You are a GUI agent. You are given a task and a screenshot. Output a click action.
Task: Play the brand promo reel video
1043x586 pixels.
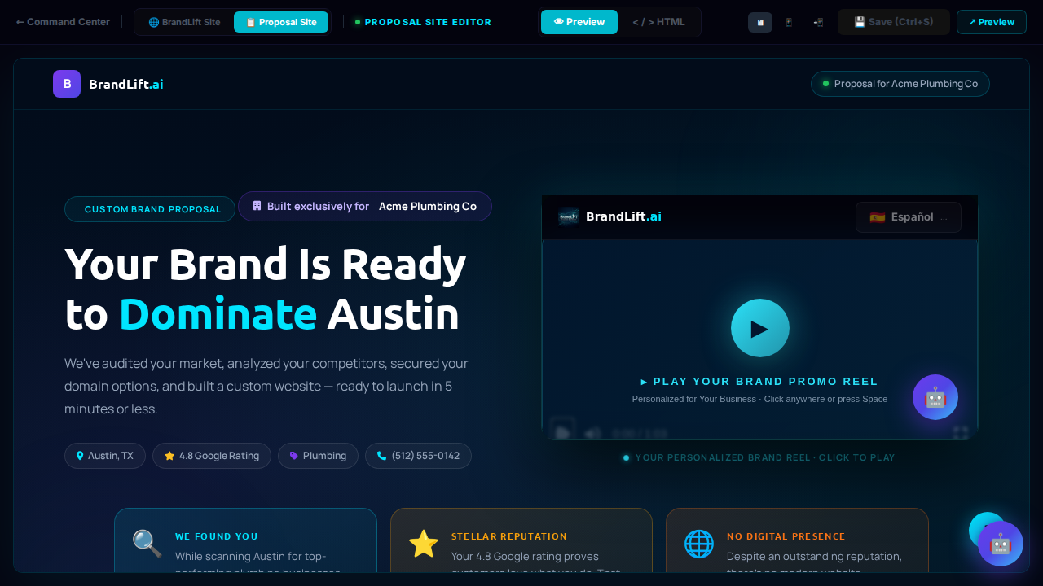pos(759,328)
